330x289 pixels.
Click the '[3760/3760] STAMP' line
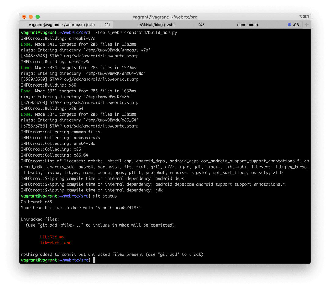80,103
